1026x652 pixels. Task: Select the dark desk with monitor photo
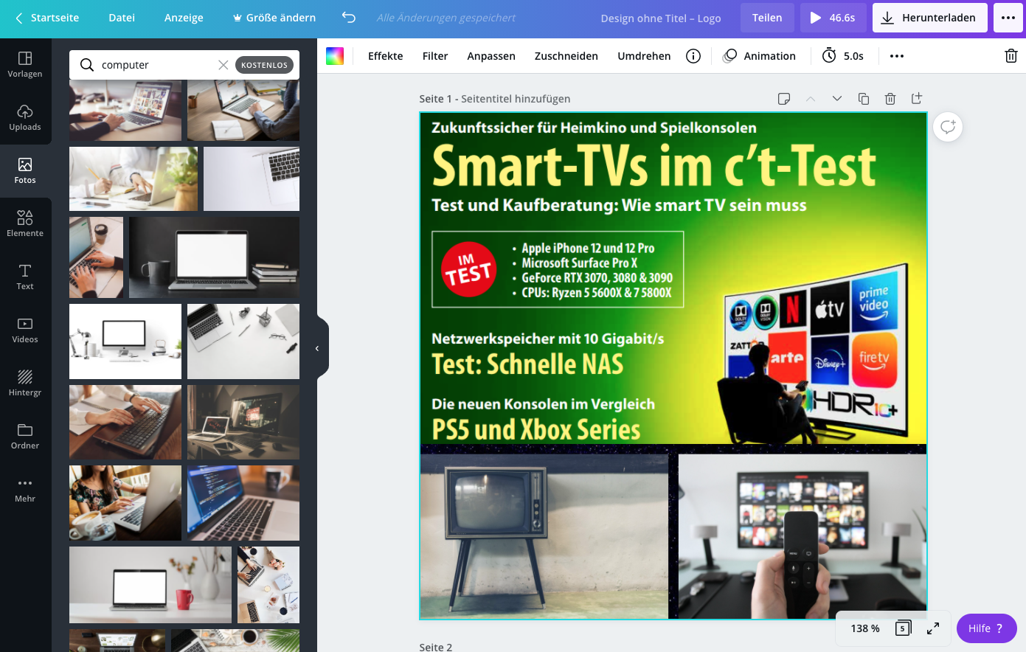point(243,422)
